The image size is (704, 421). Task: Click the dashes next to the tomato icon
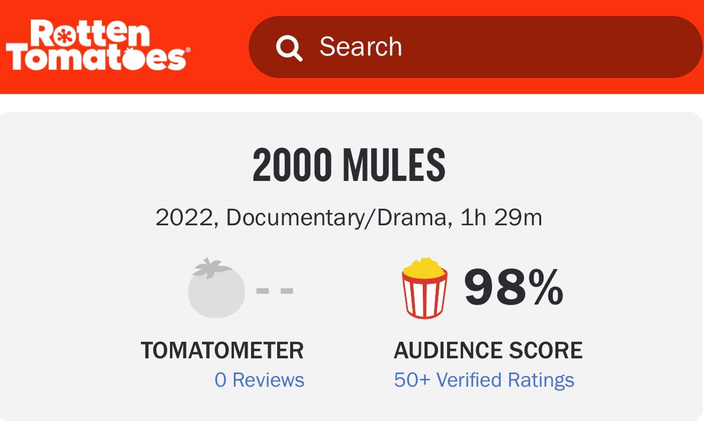(274, 290)
